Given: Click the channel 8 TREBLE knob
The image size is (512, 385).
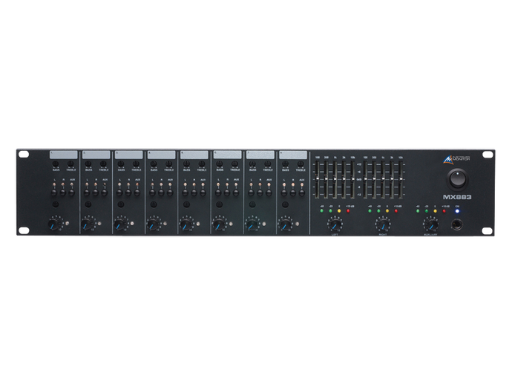Looking at the screenshot, I should pyautogui.click(x=301, y=164).
